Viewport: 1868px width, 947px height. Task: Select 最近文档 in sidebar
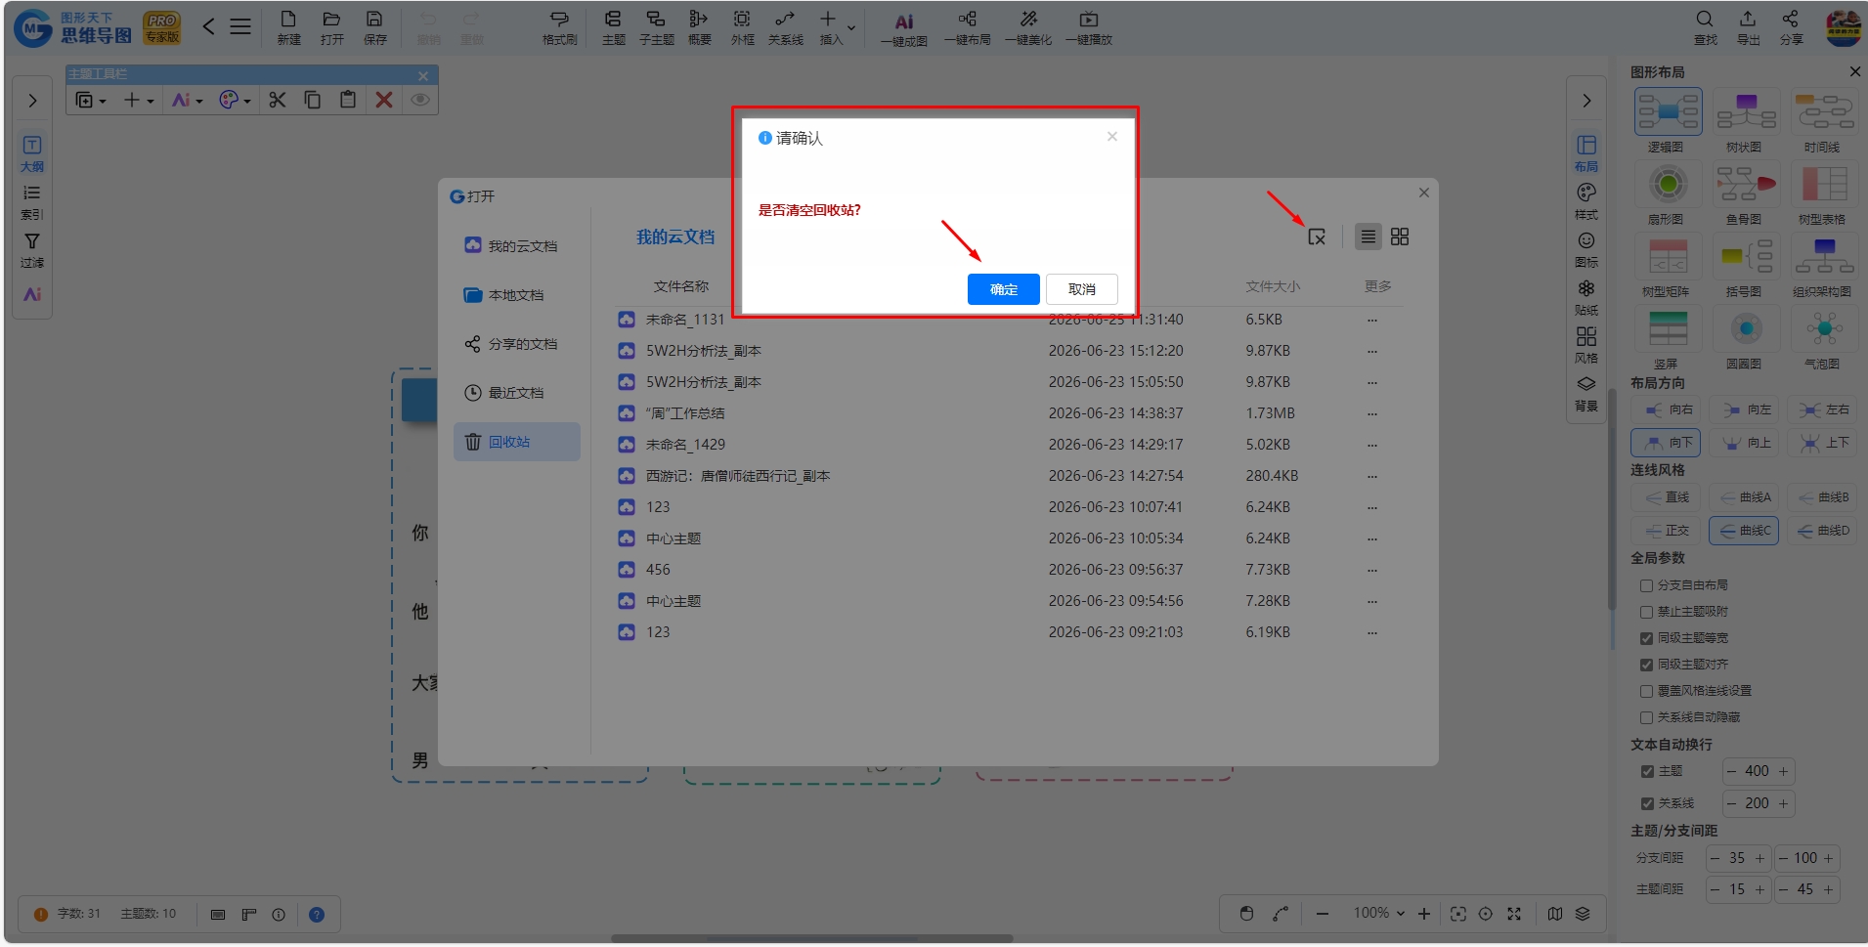(x=516, y=393)
